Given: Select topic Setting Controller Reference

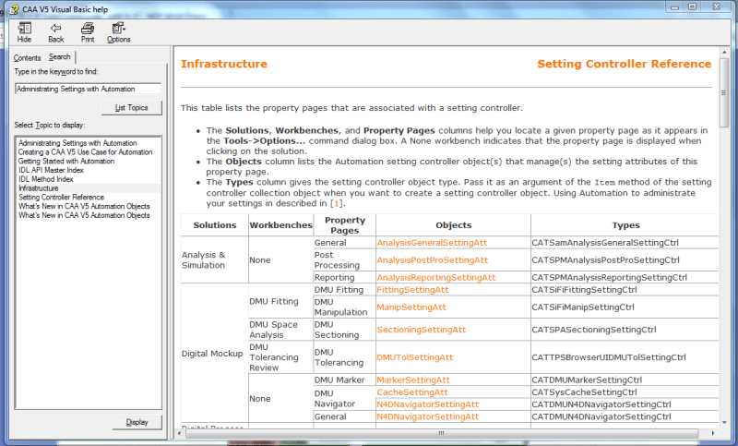Looking at the screenshot, I should [x=61, y=197].
